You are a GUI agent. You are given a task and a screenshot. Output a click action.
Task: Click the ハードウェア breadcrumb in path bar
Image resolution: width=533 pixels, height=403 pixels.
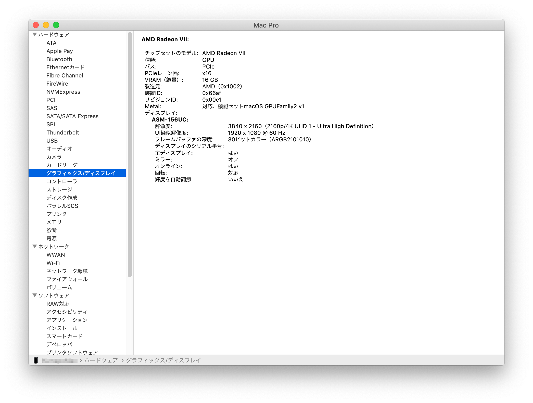click(x=101, y=360)
